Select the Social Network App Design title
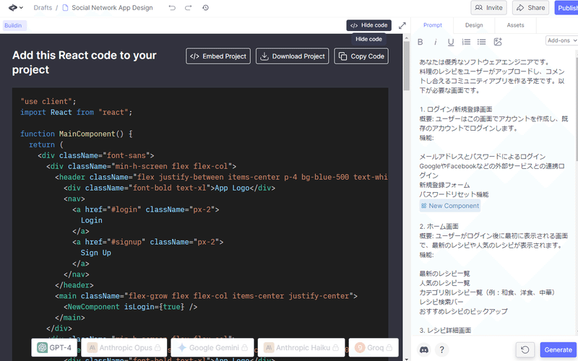Image resolution: width=578 pixels, height=361 pixels. (x=112, y=8)
